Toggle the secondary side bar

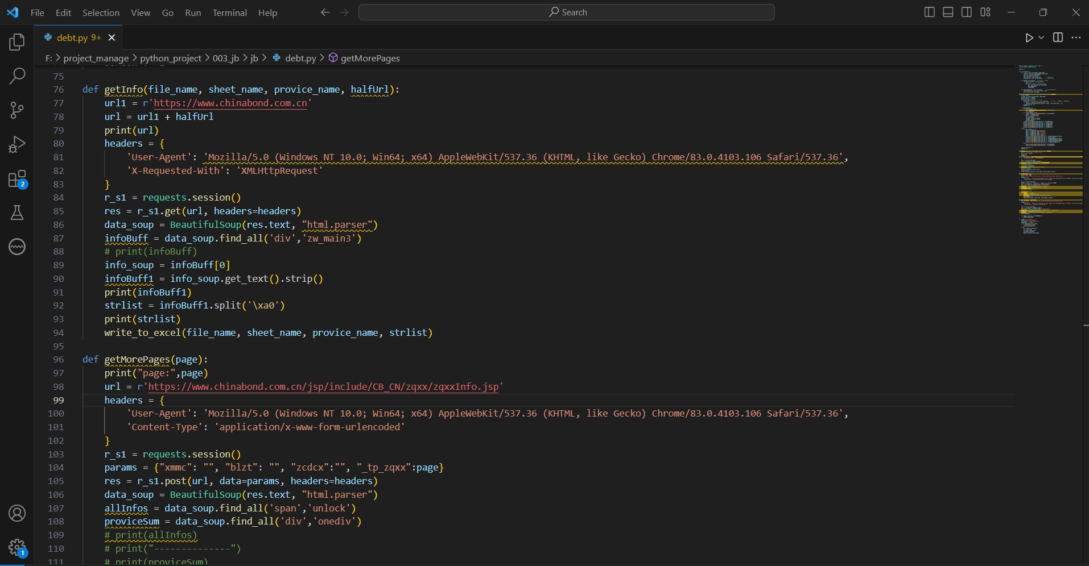tap(966, 12)
